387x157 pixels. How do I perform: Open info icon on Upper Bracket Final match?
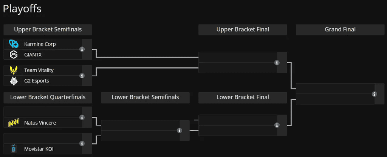[x=277, y=62]
